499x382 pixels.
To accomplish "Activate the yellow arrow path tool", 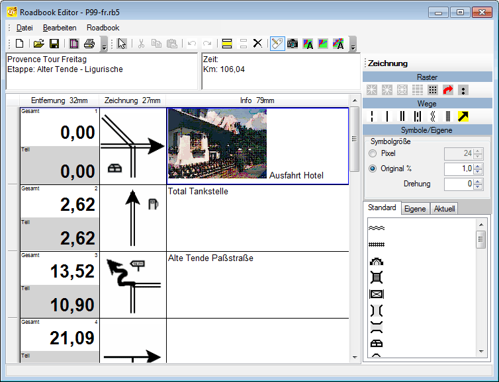I will click(463, 116).
